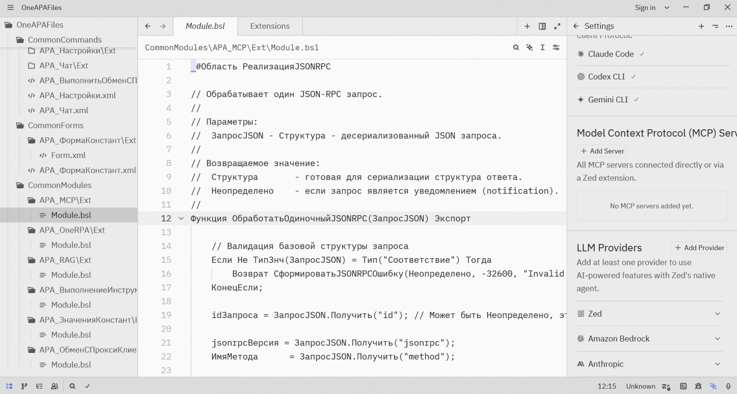Screen dimensions: 737x394
Task: Open the Amazon Bedrock provider dropdown
Action: [x=718, y=339]
